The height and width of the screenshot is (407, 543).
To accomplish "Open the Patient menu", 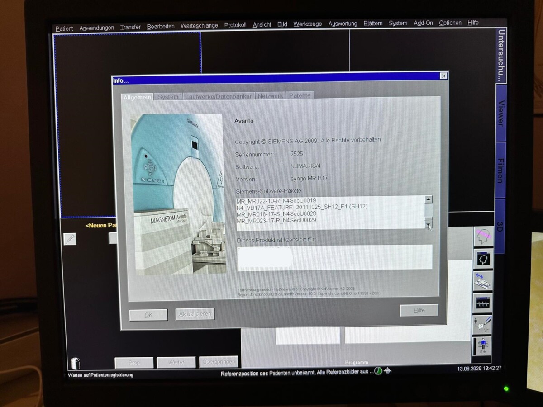I will 64,28.
